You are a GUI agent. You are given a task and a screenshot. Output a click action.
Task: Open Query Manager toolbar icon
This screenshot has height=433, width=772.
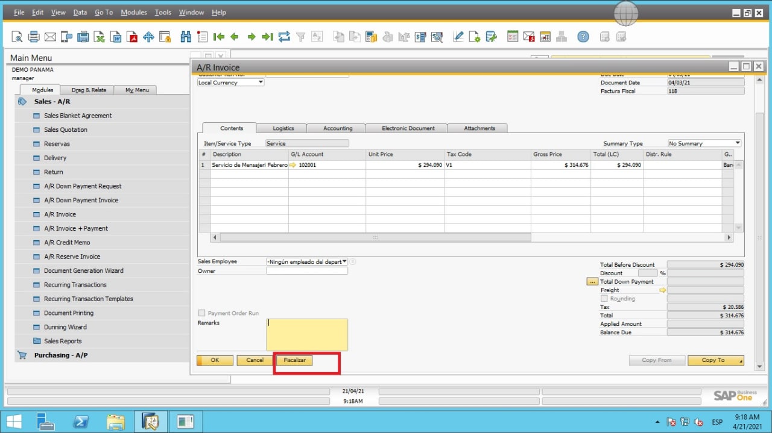click(491, 37)
